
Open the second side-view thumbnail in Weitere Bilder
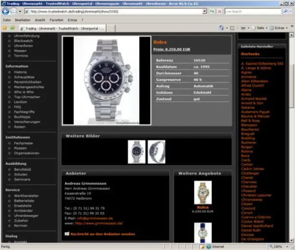tap(156, 152)
